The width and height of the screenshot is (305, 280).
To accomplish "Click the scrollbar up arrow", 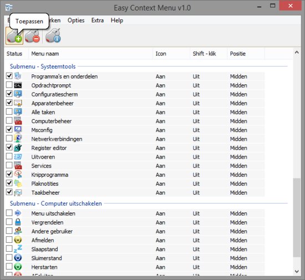I will 297,52.
